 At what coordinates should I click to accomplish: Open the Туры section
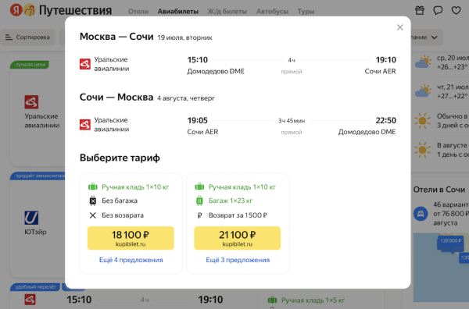306,12
